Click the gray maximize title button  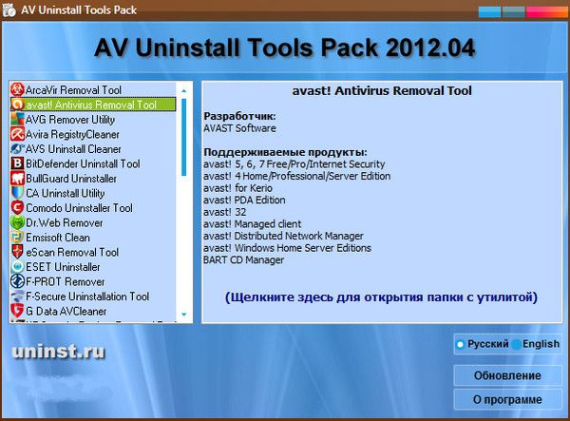pyautogui.click(x=513, y=11)
